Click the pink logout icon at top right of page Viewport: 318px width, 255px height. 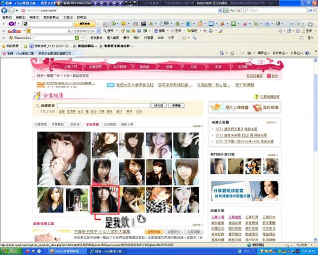pyautogui.click(x=269, y=76)
